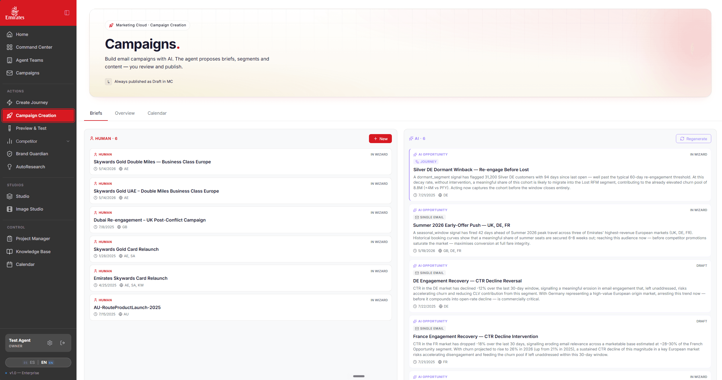The width and height of the screenshot is (722, 380).
Task: Open Campaigns envelope item in sidebar
Action: pyautogui.click(x=38, y=73)
